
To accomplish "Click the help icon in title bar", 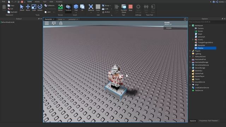I will [x=214, y=2].
